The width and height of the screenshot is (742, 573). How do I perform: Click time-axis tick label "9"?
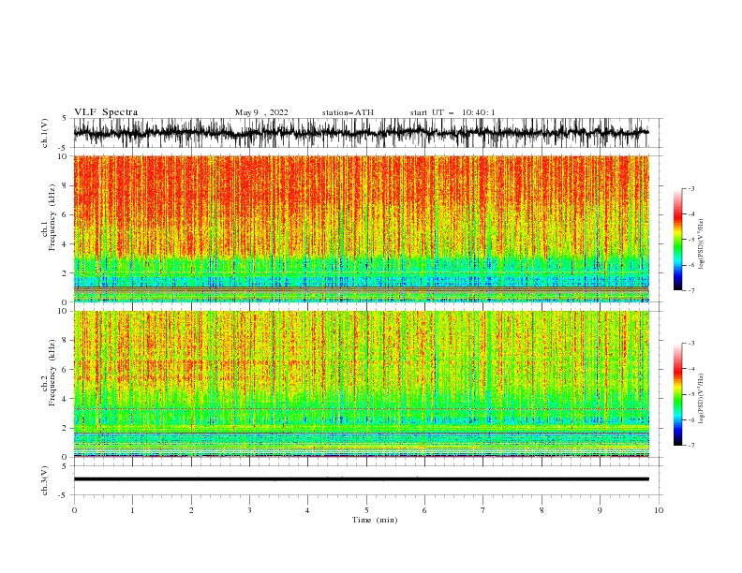600,510
